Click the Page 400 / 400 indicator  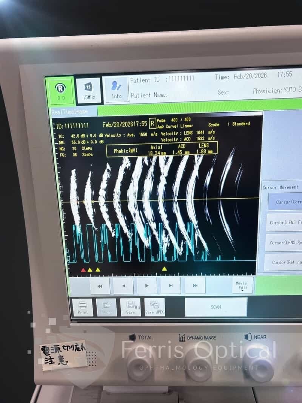[174, 120]
